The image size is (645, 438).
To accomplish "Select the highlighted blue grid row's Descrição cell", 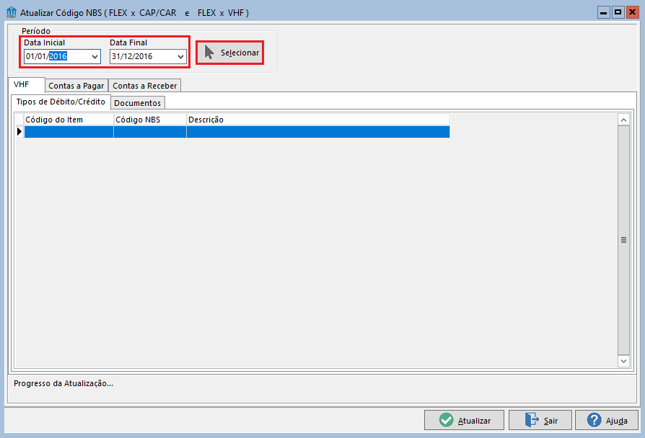I will (318, 132).
